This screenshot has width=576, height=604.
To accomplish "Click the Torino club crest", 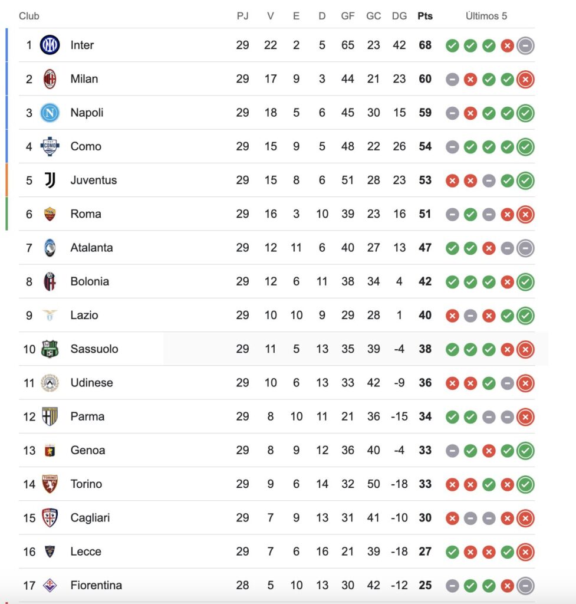I will pyautogui.click(x=50, y=484).
